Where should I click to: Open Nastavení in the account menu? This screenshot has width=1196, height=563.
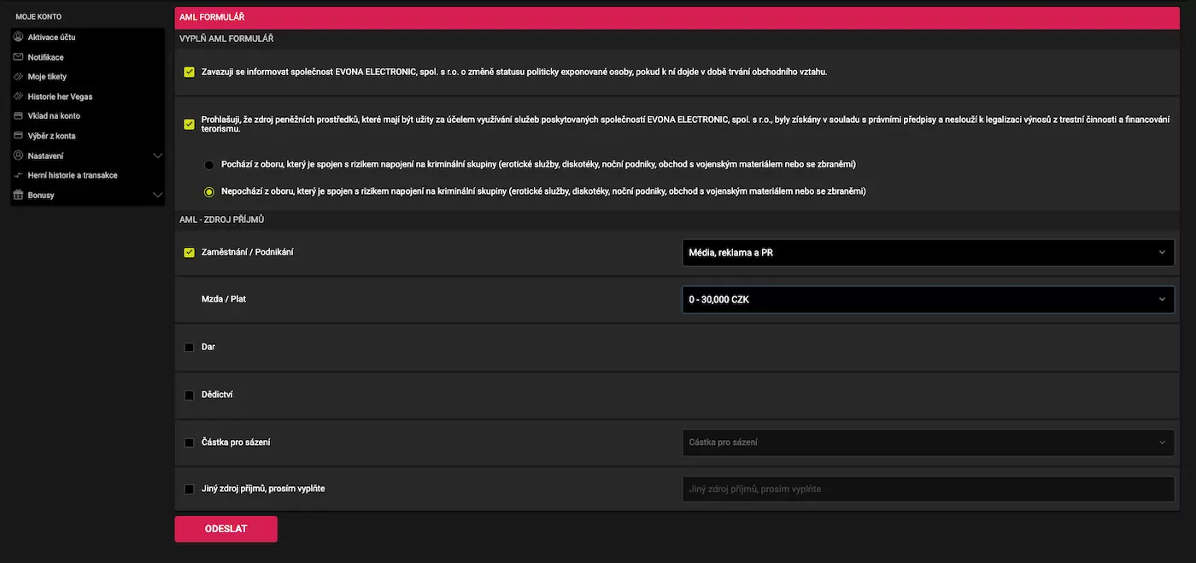point(45,155)
